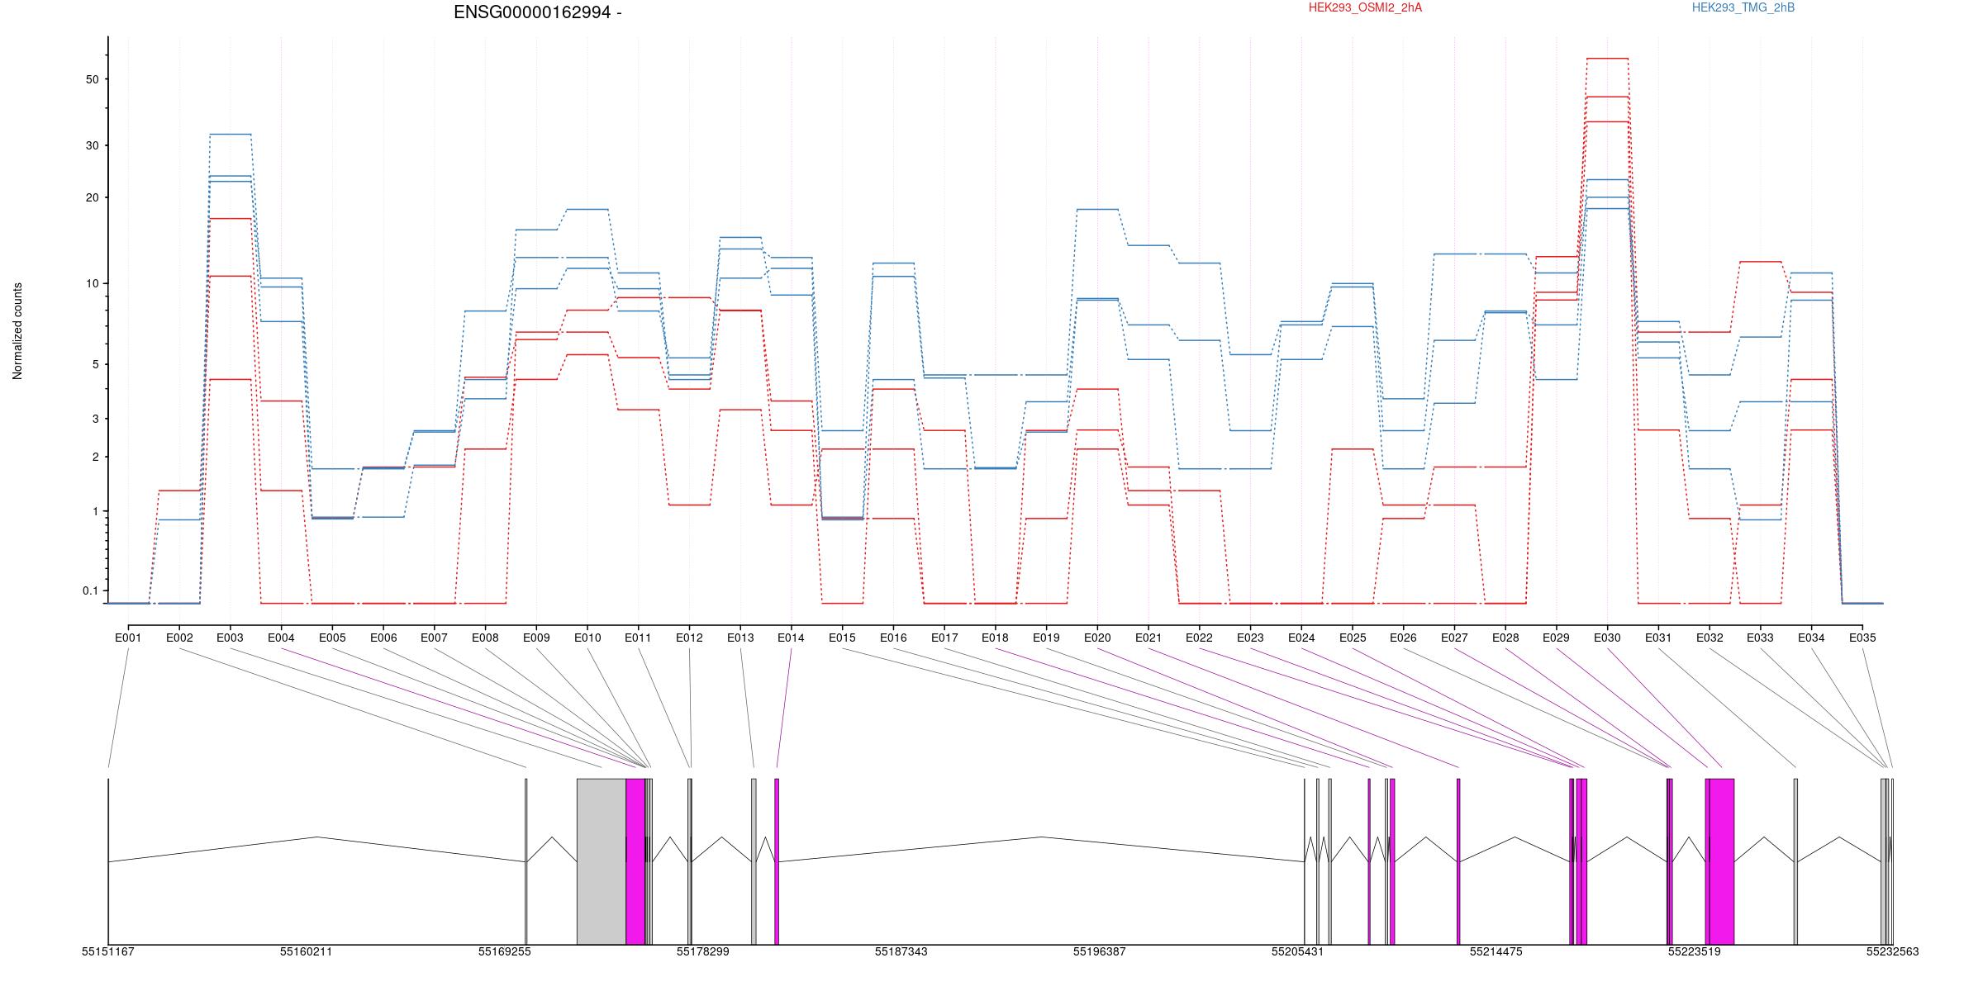Click exon label E034

point(1811,638)
